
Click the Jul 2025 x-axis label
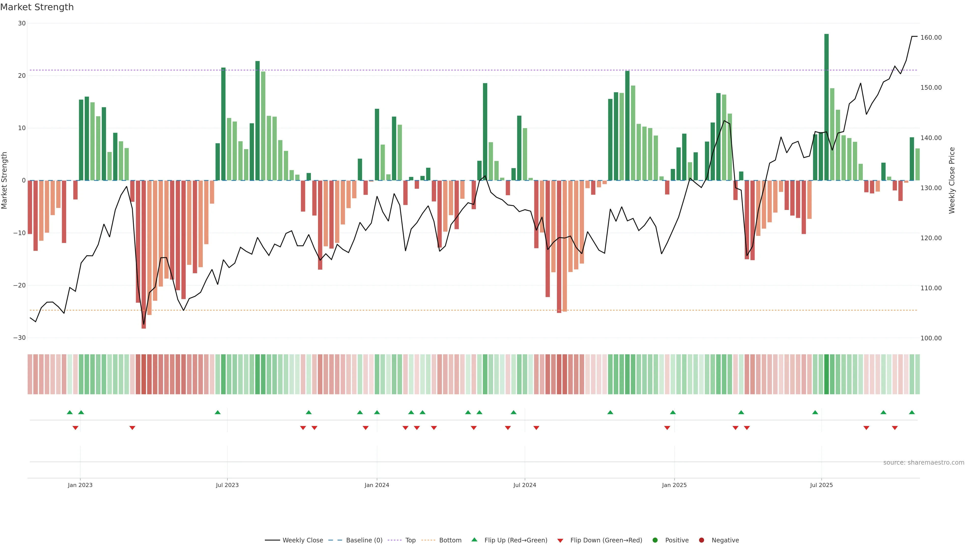point(821,485)
